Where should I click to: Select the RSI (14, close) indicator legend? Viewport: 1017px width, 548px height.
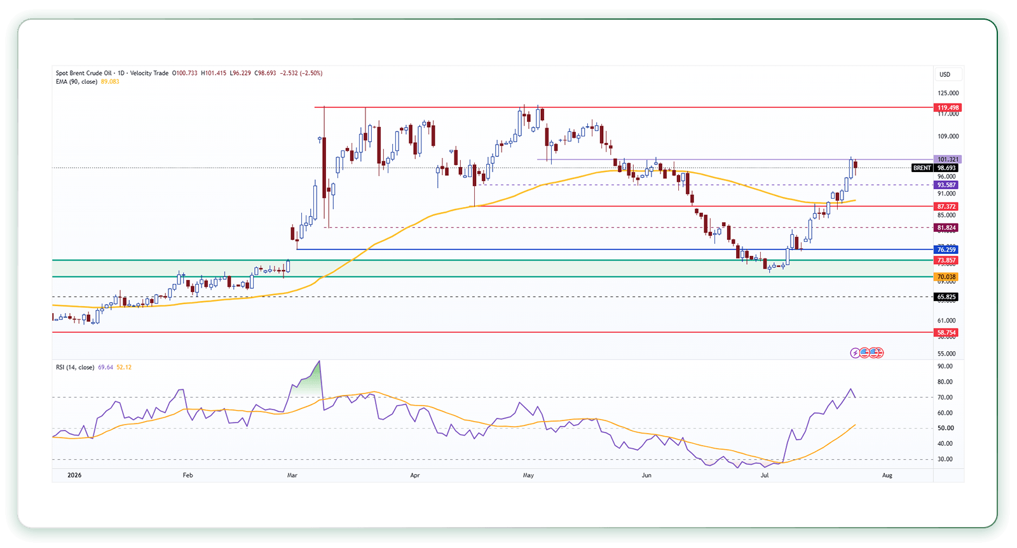coord(75,367)
